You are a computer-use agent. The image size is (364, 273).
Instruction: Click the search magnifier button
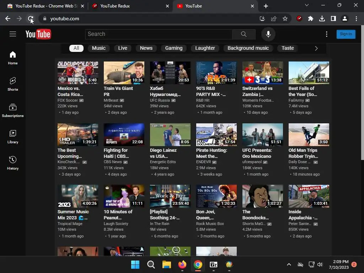point(244,34)
